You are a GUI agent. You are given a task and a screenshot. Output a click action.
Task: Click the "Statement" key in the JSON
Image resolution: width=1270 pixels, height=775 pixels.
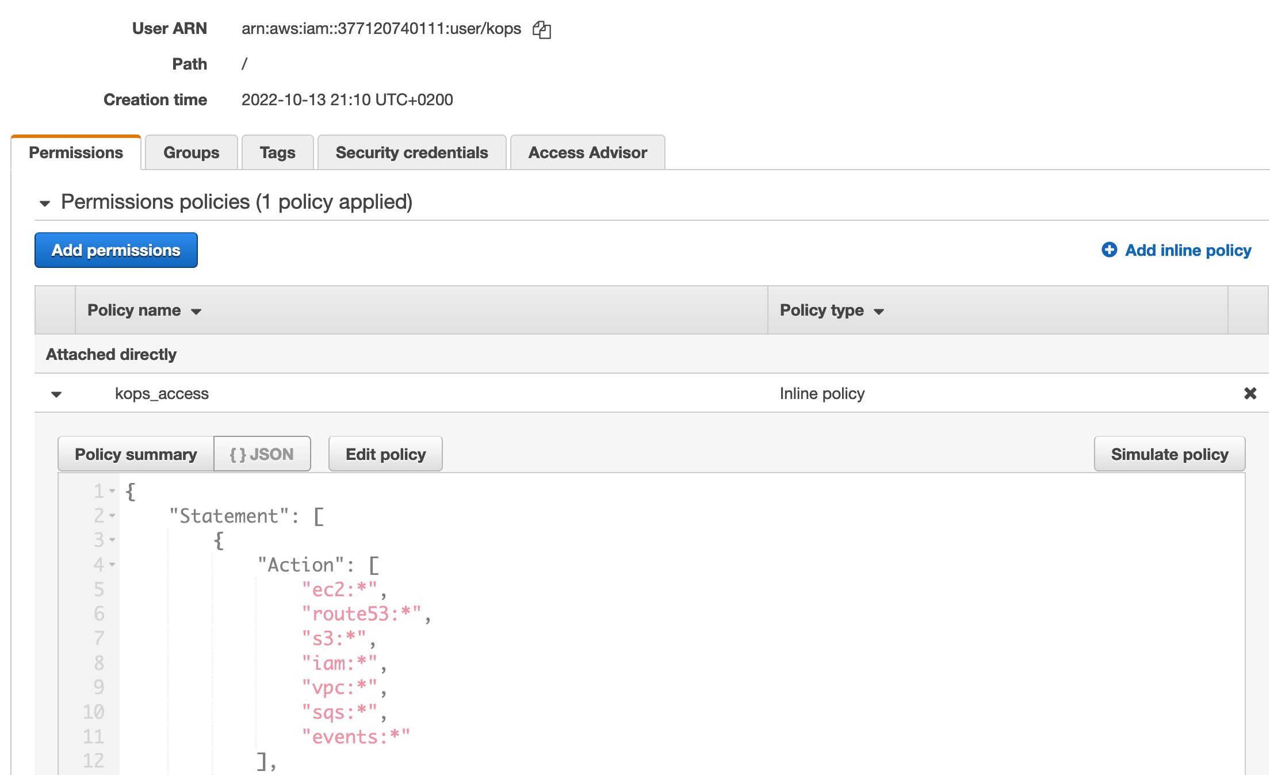click(228, 516)
